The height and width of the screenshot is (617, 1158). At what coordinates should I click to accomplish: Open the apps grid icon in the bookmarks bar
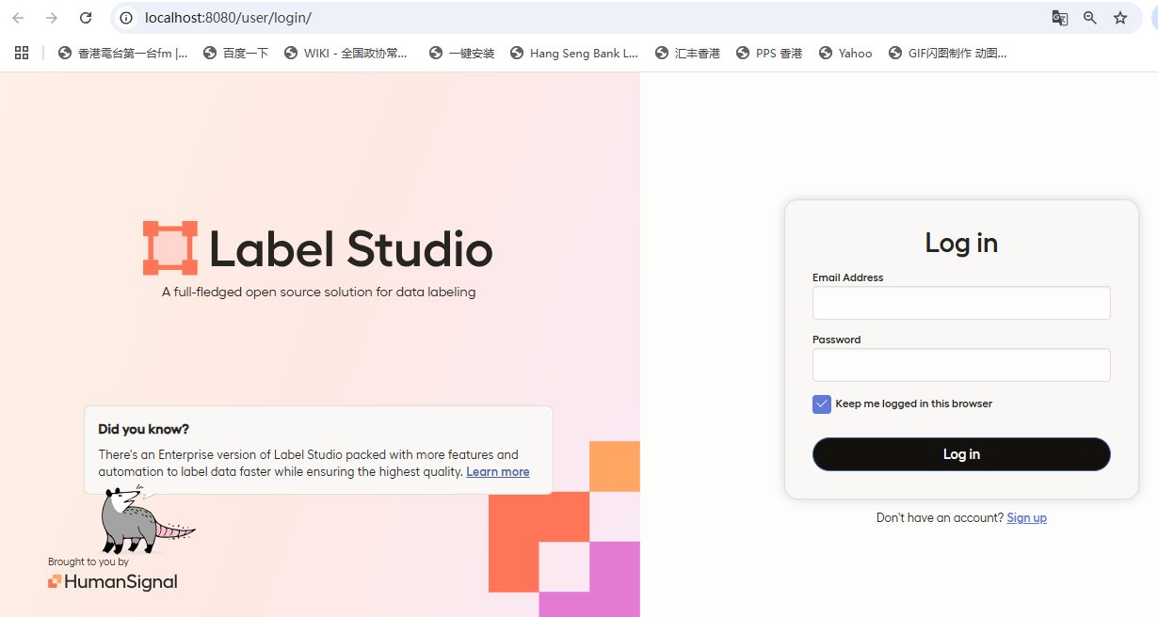(22, 53)
